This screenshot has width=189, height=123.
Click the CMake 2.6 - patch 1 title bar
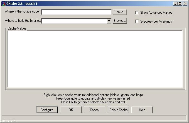(84, 4)
